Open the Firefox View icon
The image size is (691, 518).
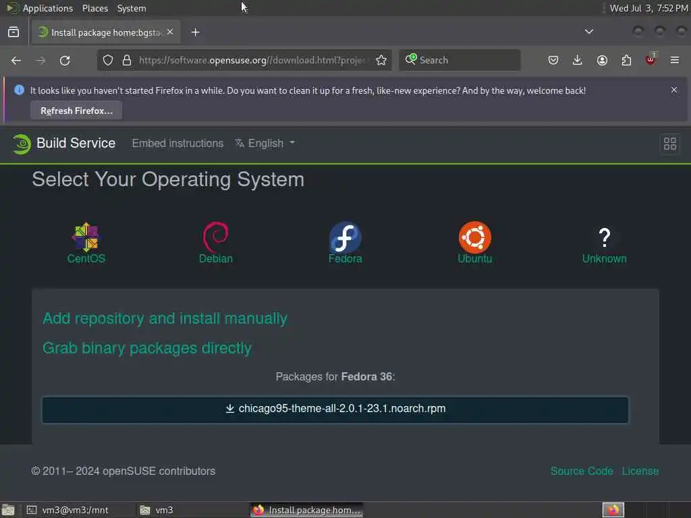tap(13, 32)
